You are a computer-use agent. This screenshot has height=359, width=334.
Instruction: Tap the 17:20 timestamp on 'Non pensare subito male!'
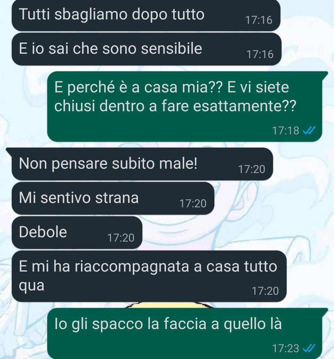click(x=252, y=169)
